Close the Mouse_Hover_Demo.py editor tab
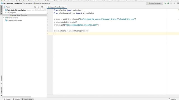 [66, 7]
